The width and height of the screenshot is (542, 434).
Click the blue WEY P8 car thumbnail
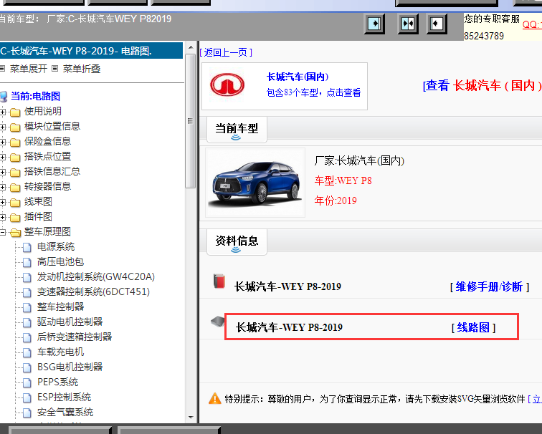click(x=255, y=183)
